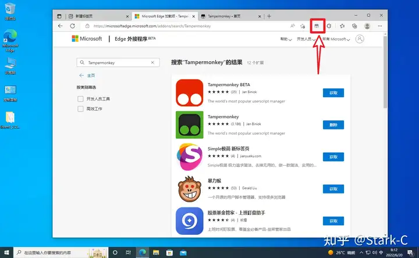The image size is (419, 258).
Task: Show hidden system tray icons chevron
Action: [361, 252]
